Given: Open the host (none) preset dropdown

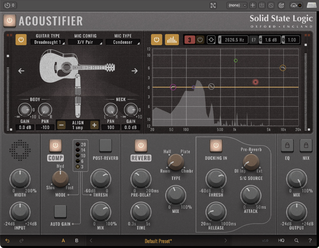Looking at the screenshot, I should pos(237,5).
